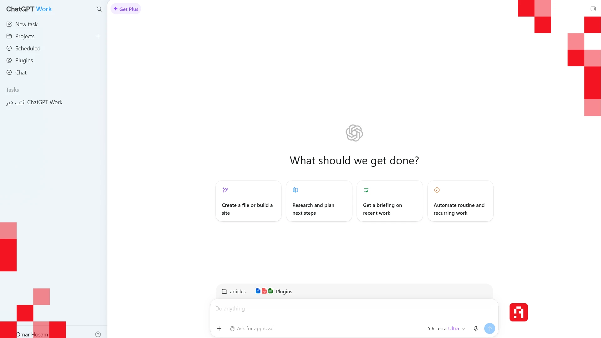Expand the 5.6 Terra Ultra model dropdown

446,328
